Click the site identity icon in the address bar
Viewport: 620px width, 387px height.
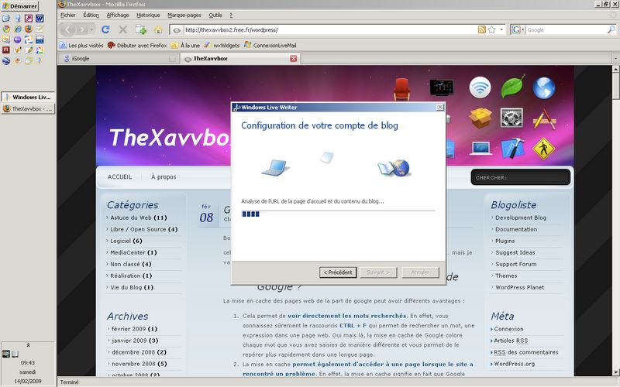177,30
